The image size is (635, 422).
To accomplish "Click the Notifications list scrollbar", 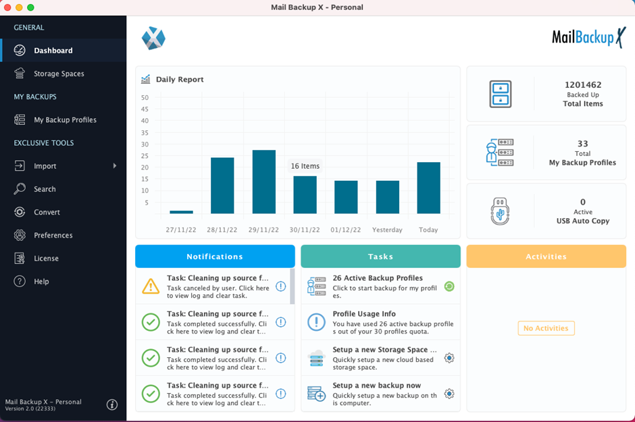I will coord(293,286).
